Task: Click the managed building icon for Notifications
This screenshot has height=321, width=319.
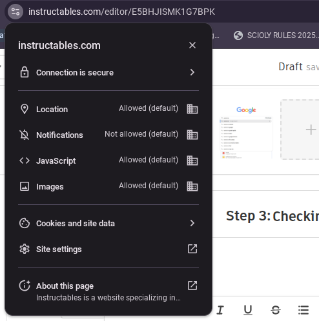Action: 192,135
